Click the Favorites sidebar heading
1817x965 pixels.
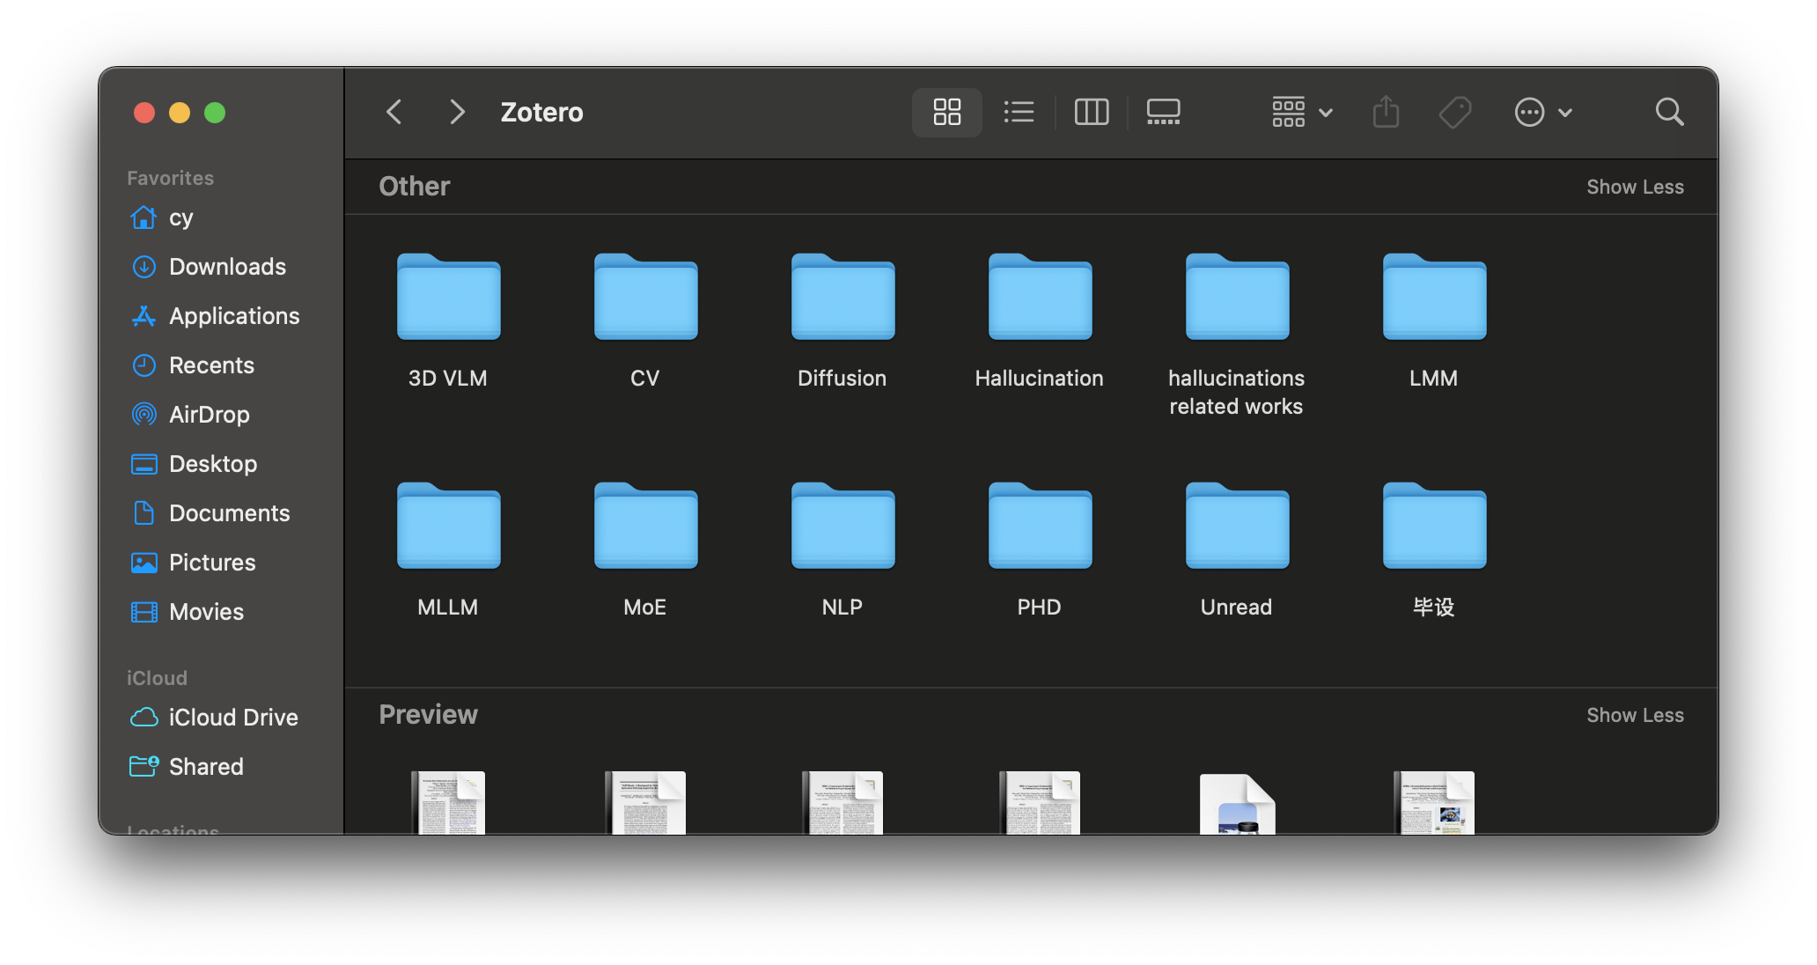[x=170, y=178]
